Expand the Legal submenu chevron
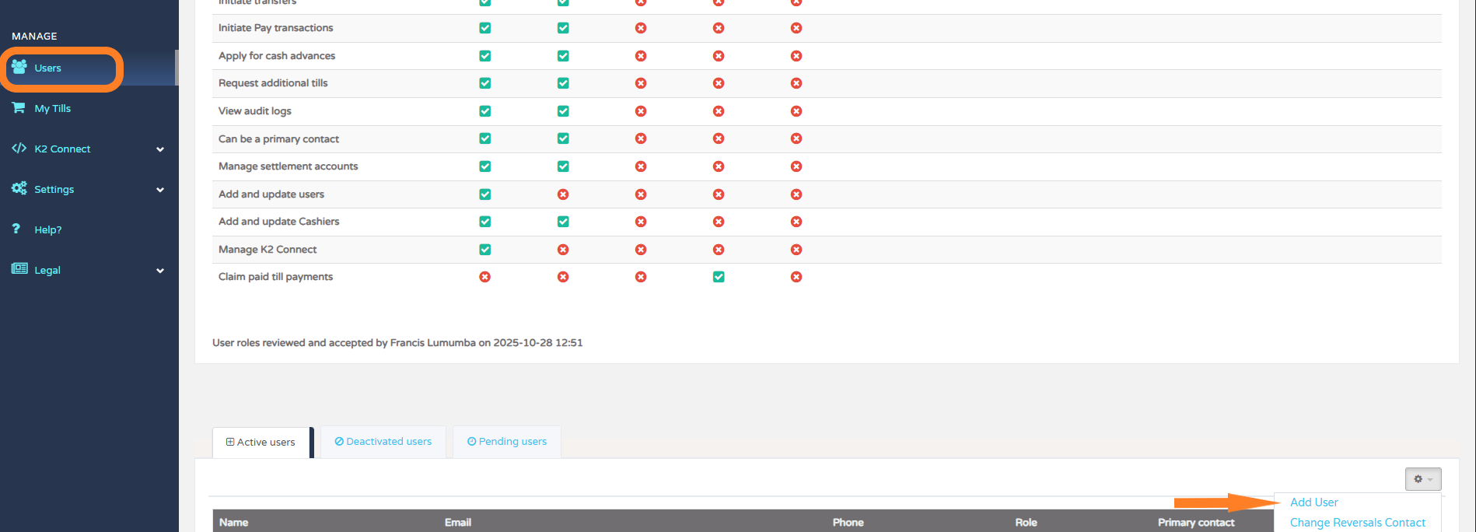Image resolution: width=1476 pixels, height=532 pixels. [x=160, y=271]
